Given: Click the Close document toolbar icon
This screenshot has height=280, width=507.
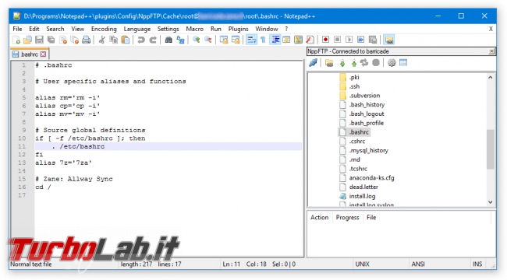Looking at the screenshot, I should point(62,40).
